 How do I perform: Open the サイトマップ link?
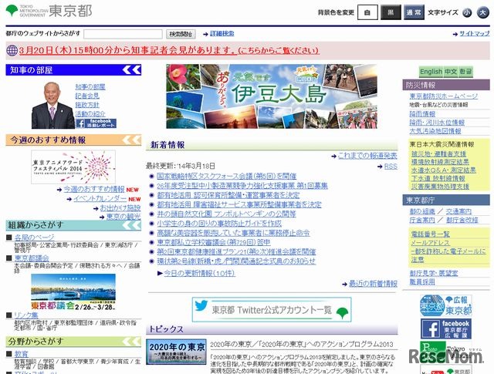[474, 33]
